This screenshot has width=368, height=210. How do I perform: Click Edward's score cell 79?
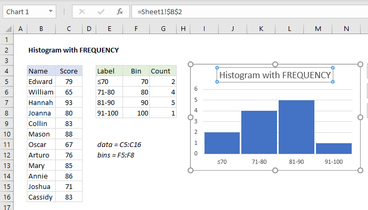pyautogui.click(x=69, y=81)
